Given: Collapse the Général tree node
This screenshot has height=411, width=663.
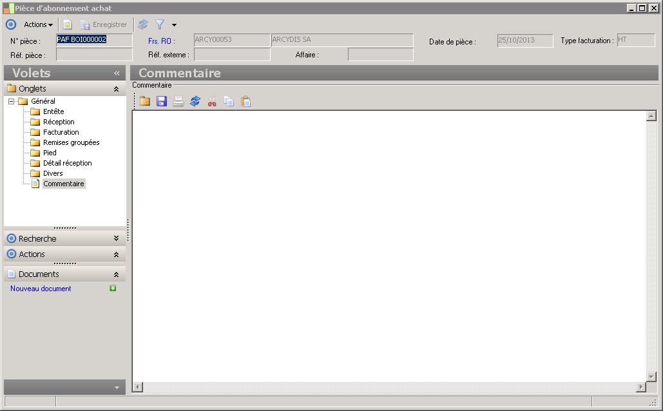Looking at the screenshot, I should (12, 101).
